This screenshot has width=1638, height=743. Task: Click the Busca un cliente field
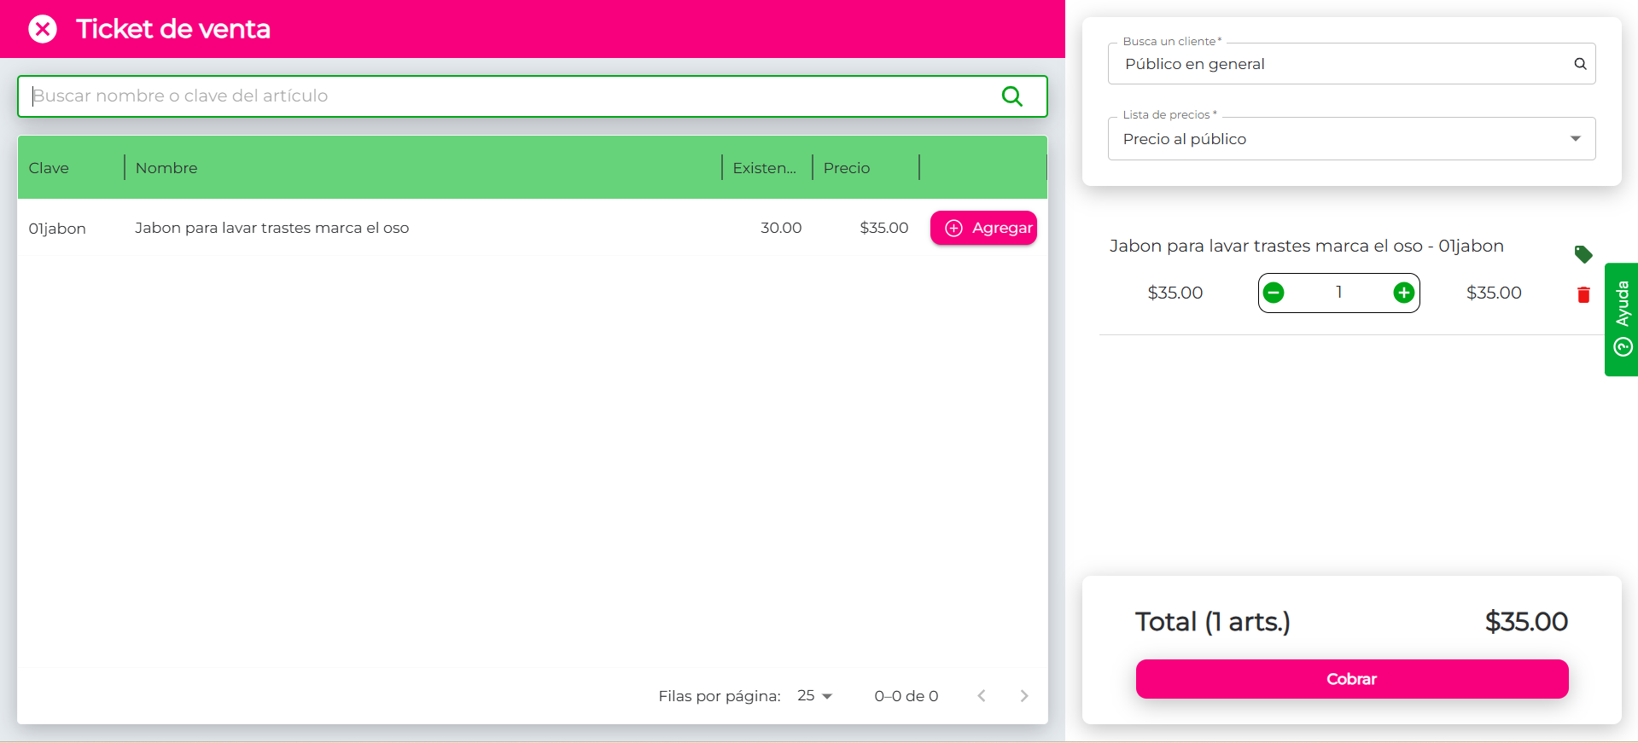1351,64
